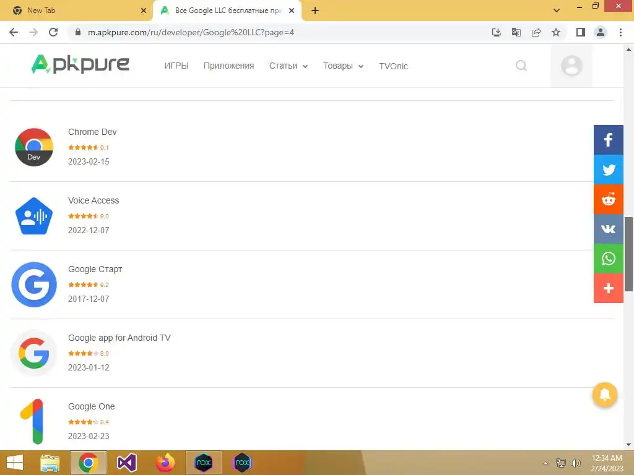Share page on Twitter
Image resolution: width=634 pixels, height=475 pixels.
point(608,169)
